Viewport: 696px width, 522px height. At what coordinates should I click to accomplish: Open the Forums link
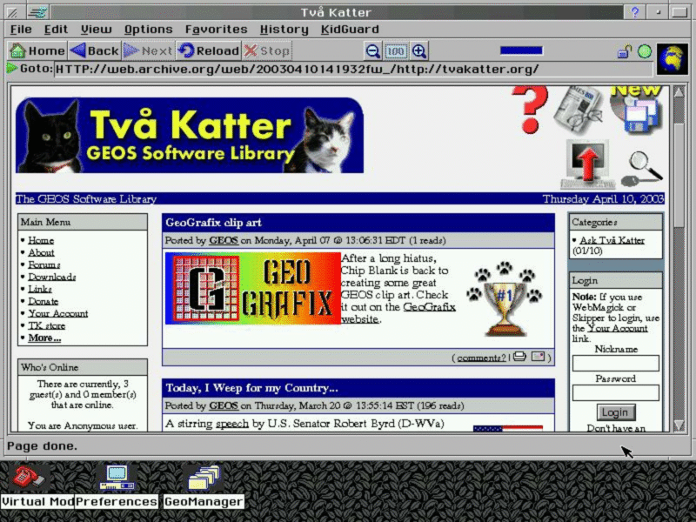pyautogui.click(x=44, y=264)
